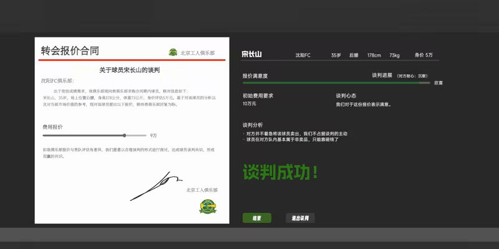Click the 欣喜 mood label at bar end
The width and height of the screenshot is (499, 249).
[438, 83]
